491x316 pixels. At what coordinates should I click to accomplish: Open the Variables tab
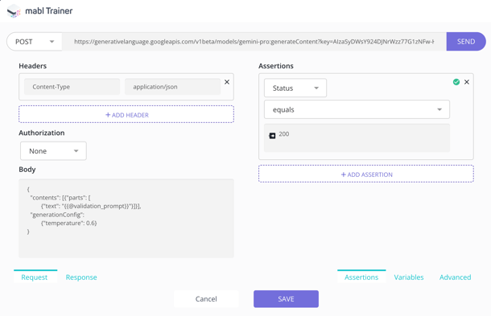[409, 277]
